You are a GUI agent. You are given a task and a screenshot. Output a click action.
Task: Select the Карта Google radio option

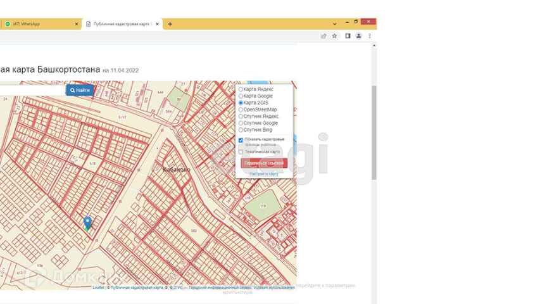click(x=241, y=96)
